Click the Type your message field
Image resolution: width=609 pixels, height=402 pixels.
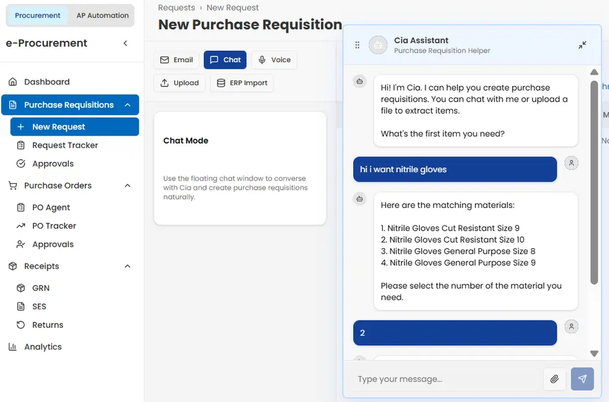pyautogui.click(x=446, y=379)
